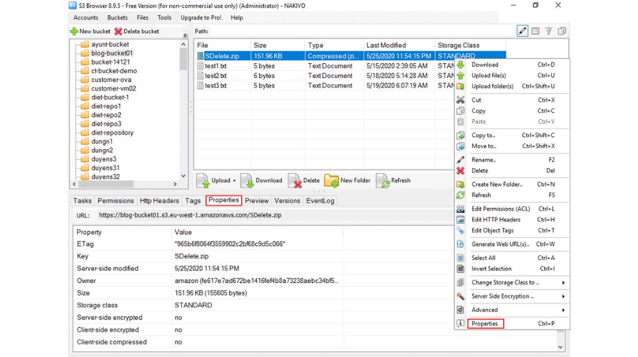The height and width of the screenshot is (357, 638).
Task: Open the EventLog tab
Action: [x=320, y=200]
